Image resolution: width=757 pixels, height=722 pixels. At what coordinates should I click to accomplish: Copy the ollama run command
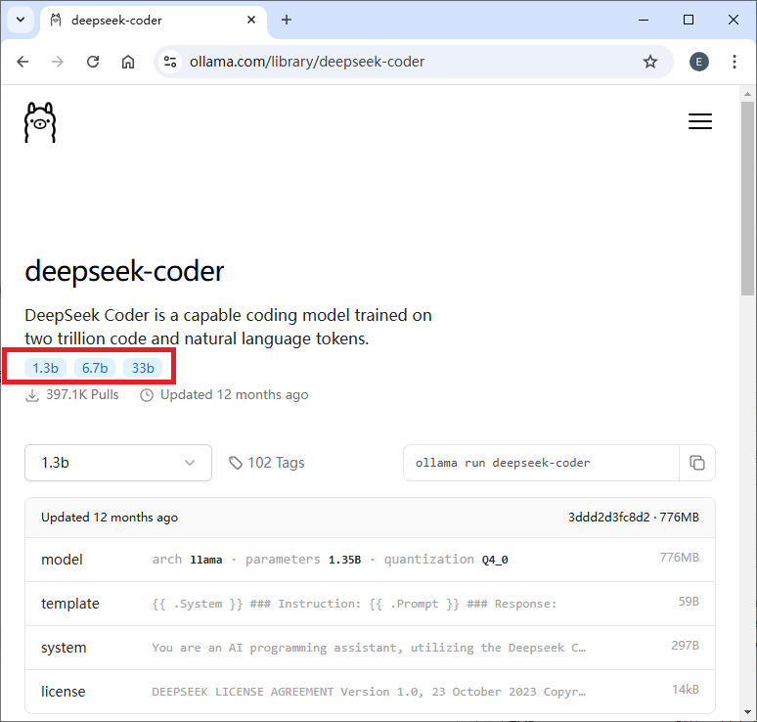pos(697,463)
